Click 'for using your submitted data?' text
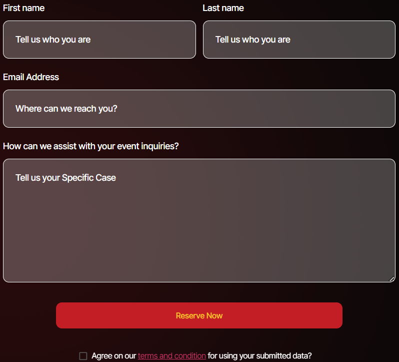This screenshot has width=399, height=362. pos(259,356)
